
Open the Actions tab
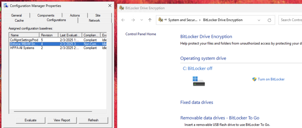[x=75, y=15]
